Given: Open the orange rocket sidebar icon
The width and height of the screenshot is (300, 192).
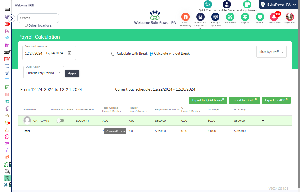Looking at the screenshot, I should [x=7, y=157].
